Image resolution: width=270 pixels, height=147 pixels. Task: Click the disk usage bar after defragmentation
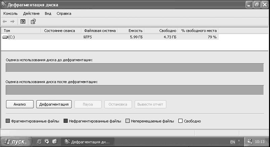(x=135, y=90)
